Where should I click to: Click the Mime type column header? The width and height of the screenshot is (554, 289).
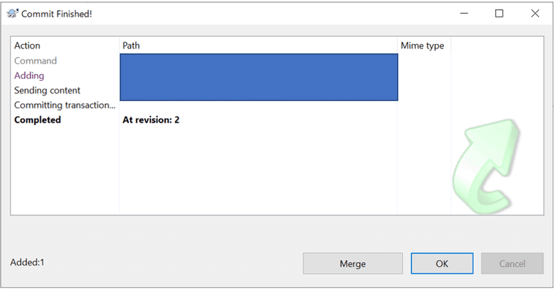click(422, 46)
